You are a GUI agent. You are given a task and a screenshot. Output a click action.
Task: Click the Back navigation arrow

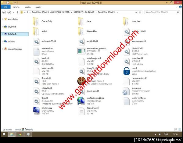click(4, 12)
